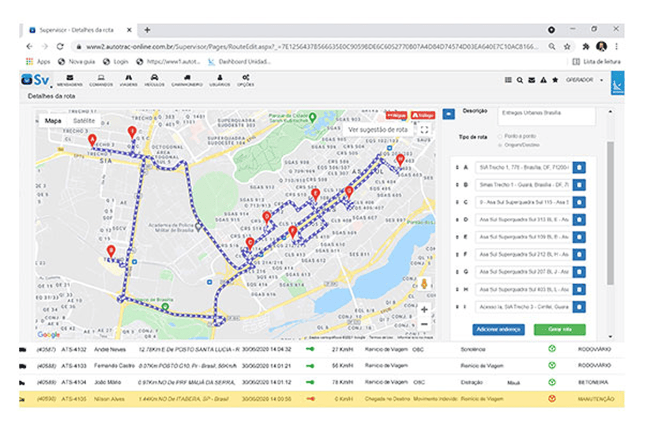Screen dimensions: 647x426
Task: Click the envelope icon in Supervisor header
Action: pyautogui.click(x=531, y=80)
